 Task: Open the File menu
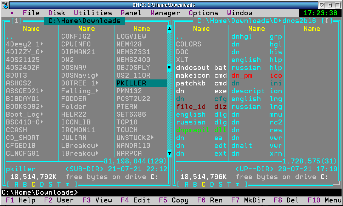click(31, 13)
